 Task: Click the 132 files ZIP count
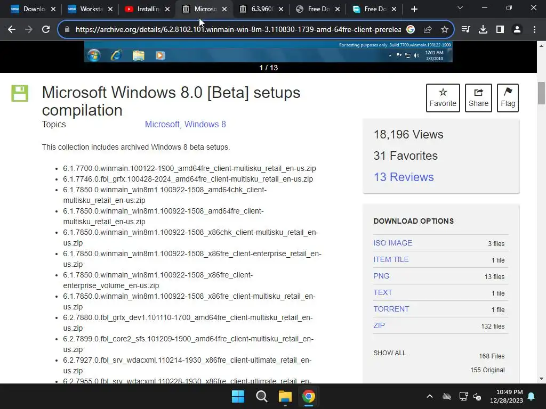[x=493, y=326]
